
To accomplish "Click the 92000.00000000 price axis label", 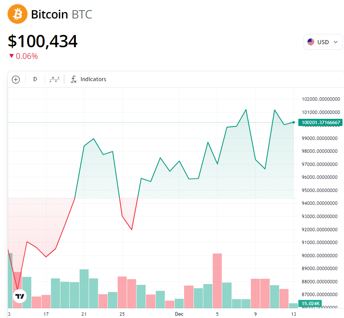I will tap(319, 229).
